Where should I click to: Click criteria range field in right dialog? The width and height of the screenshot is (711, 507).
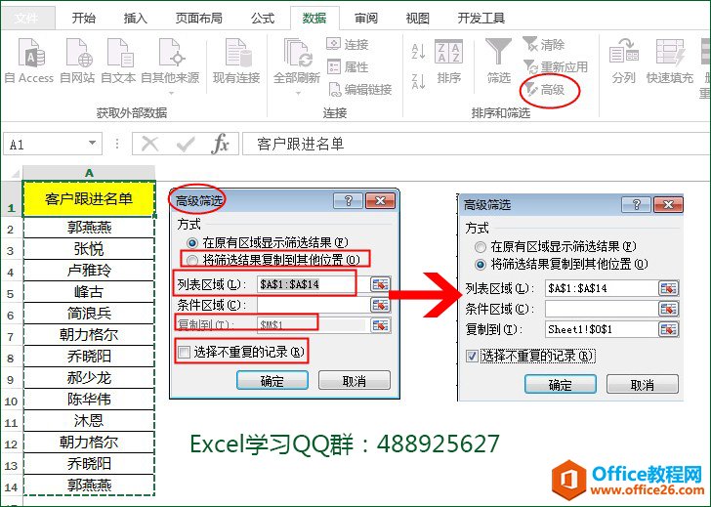click(x=602, y=309)
